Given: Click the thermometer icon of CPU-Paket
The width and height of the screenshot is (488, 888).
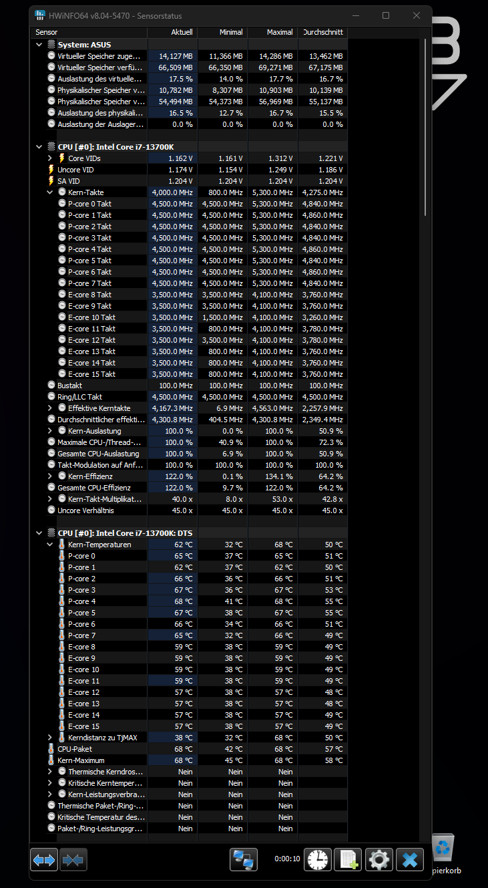Looking at the screenshot, I should (x=51, y=749).
